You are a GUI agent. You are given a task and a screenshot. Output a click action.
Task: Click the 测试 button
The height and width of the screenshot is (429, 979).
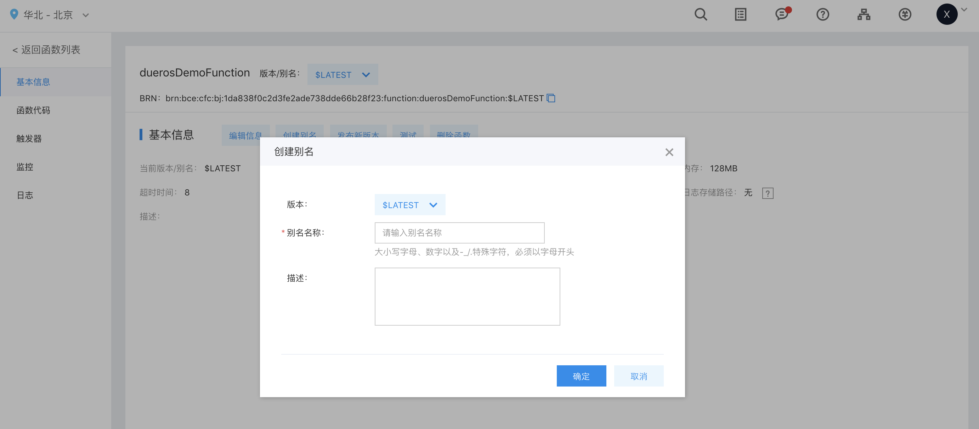point(408,132)
